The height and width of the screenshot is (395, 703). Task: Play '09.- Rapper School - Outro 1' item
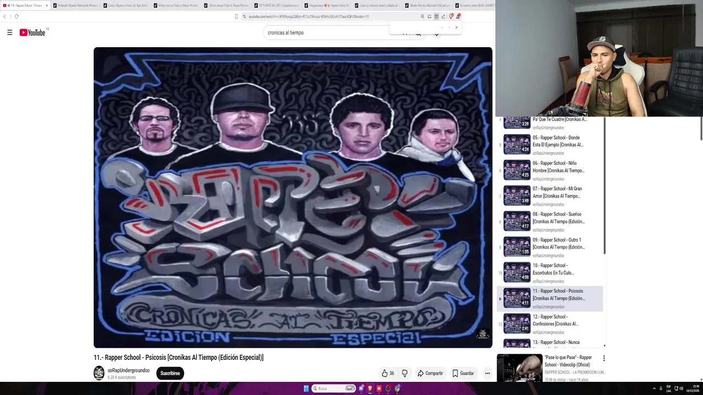pyautogui.click(x=550, y=247)
